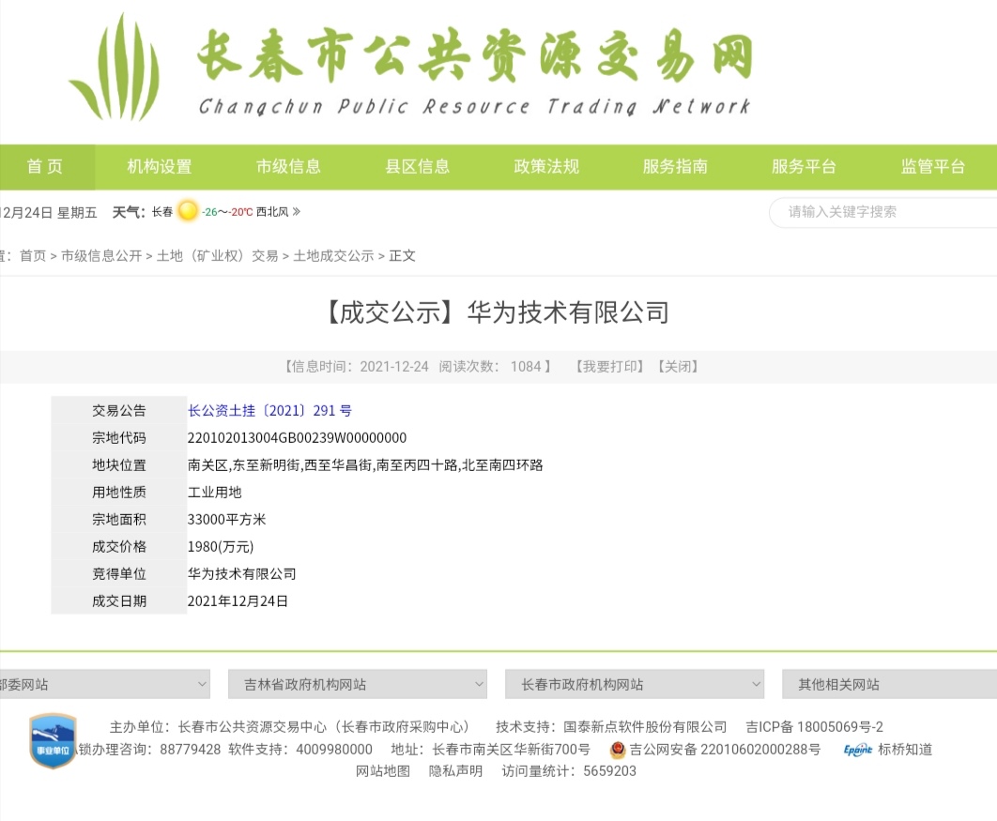Open 服务指南 navigation item
The height and width of the screenshot is (821, 997).
pos(675,167)
